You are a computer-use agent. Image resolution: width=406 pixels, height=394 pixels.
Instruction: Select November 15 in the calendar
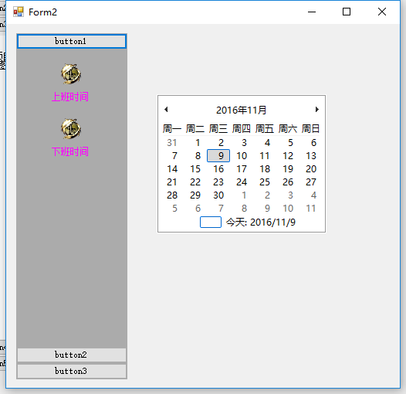coord(195,169)
